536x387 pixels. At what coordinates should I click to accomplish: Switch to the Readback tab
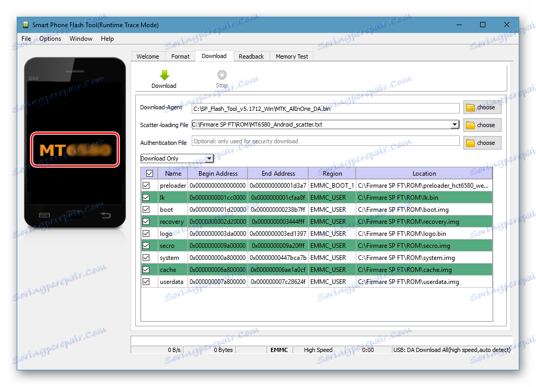(251, 56)
